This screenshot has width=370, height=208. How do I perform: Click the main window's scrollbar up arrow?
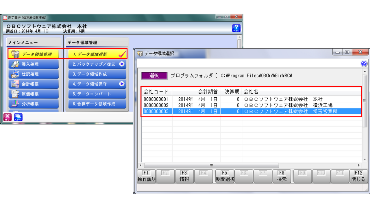[x=239, y=37]
